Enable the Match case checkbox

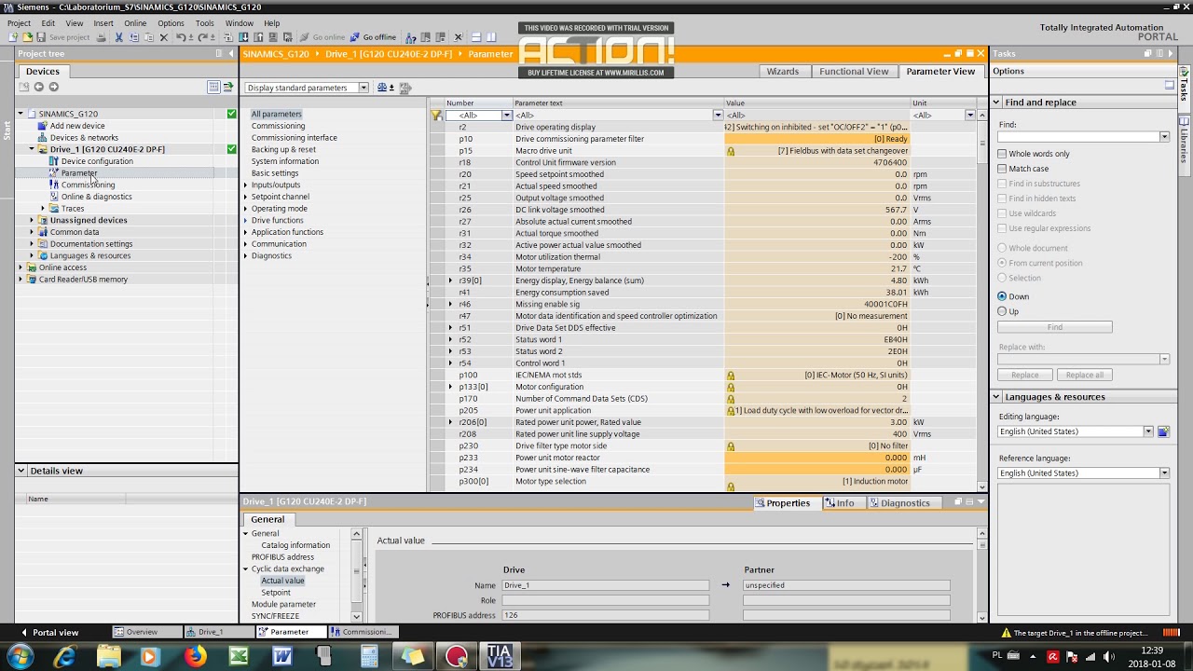tap(1002, 169)
